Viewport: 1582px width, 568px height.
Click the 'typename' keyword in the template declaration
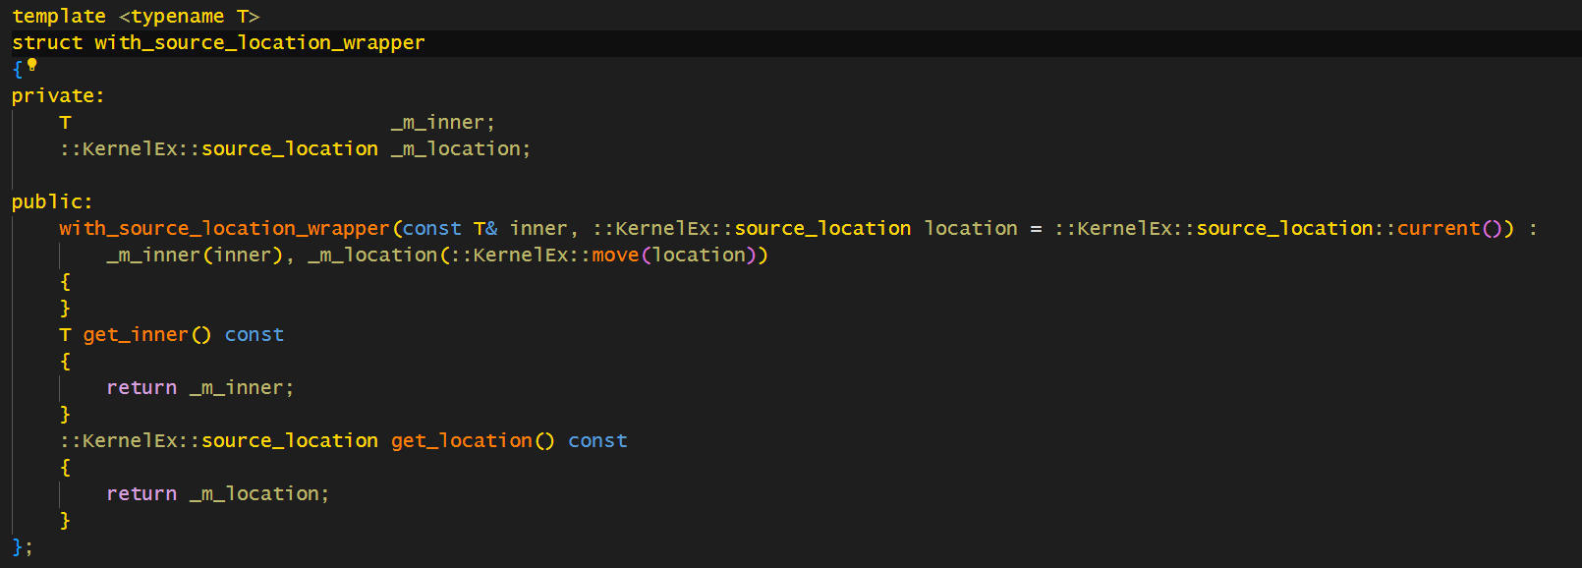coord(177,17)
